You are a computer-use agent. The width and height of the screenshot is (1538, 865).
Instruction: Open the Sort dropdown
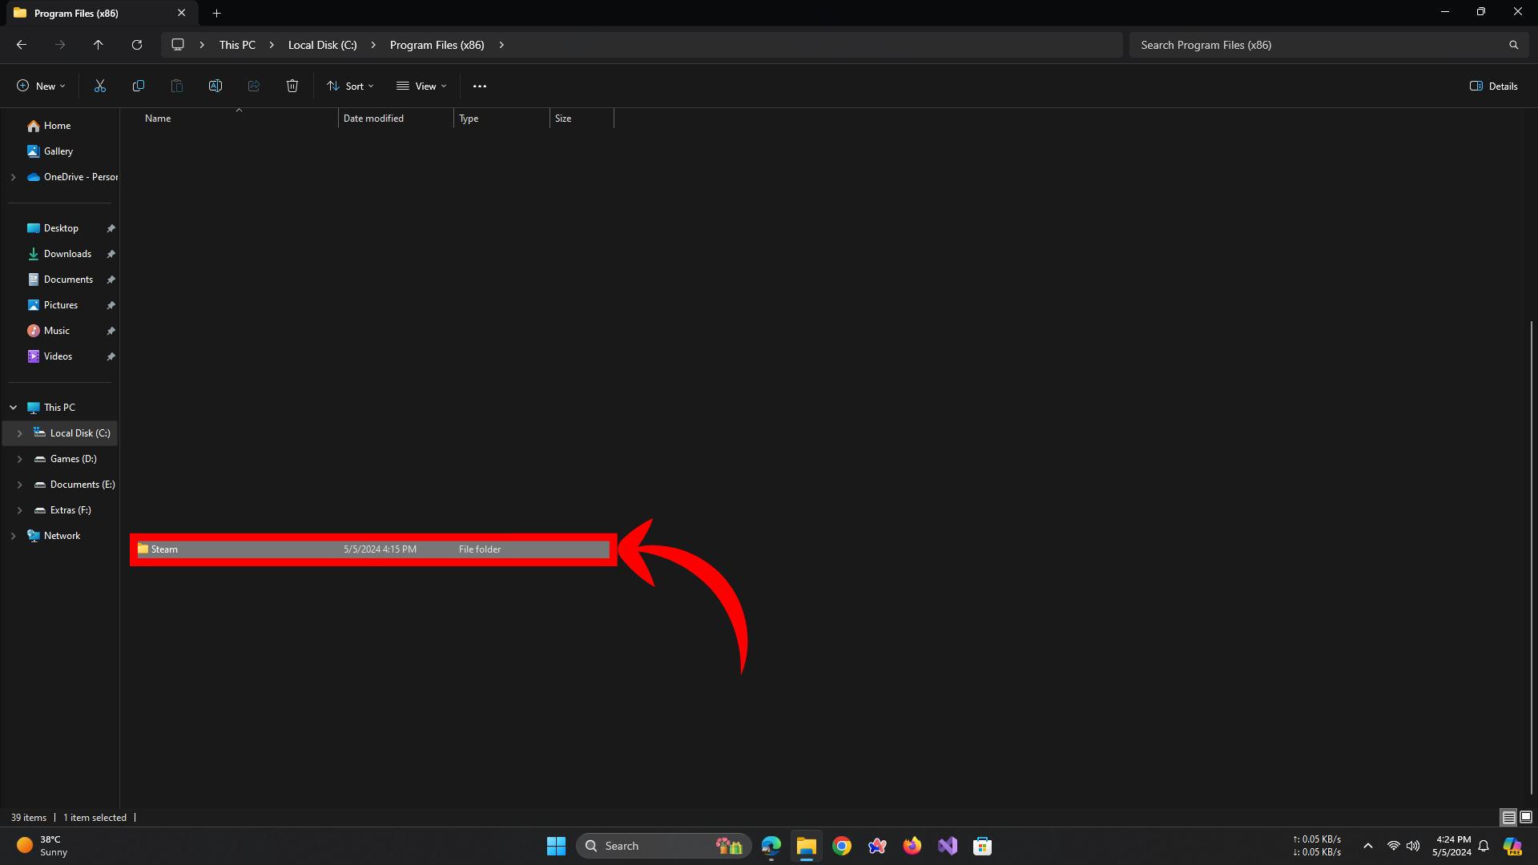(351, 86)
